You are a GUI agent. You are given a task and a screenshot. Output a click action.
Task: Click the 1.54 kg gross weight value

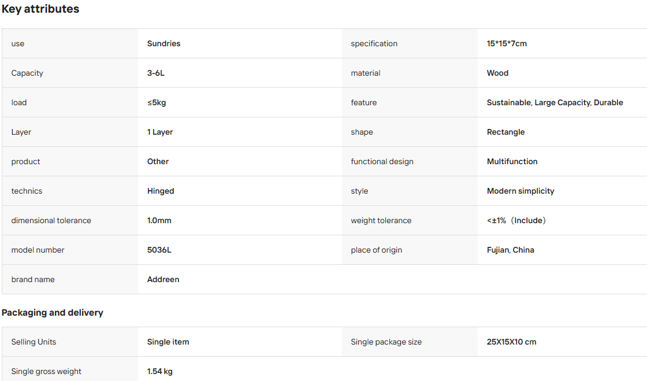tap(160, 372)
